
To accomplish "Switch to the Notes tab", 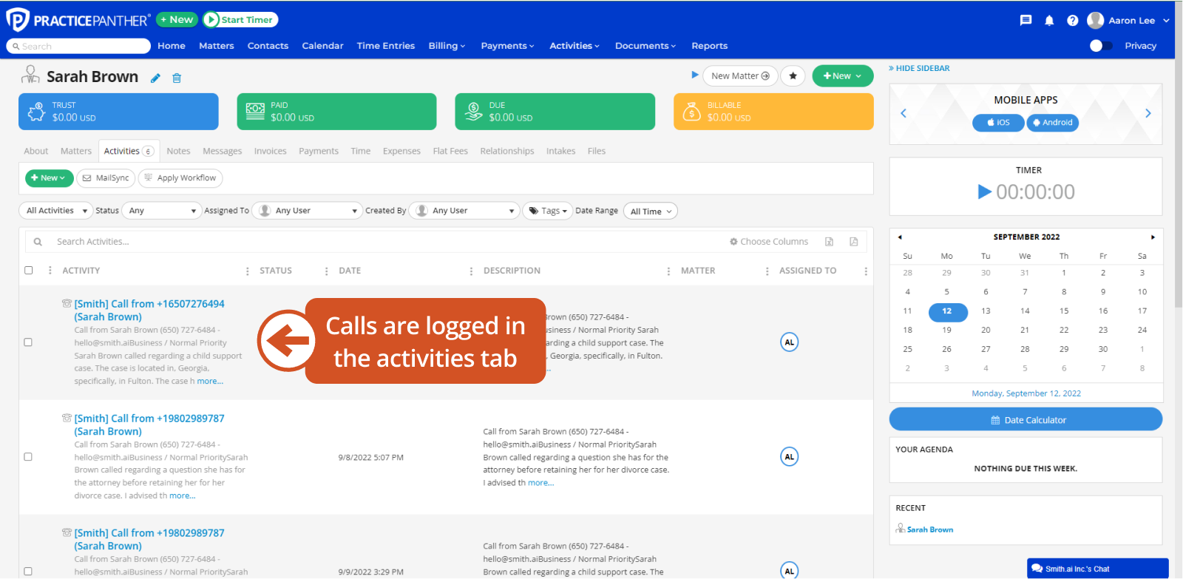I will (178, 151).
